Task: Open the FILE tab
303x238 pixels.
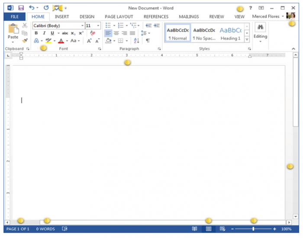Action: 15,16
